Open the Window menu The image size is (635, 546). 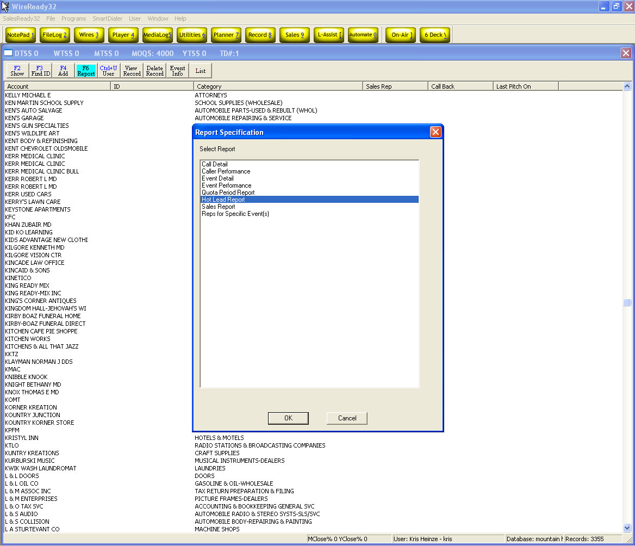point(158,18)
